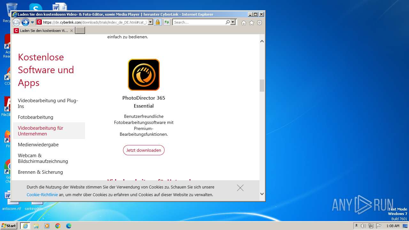Screen dimensions: 409x230
Task: Click the Kostenlose Software und Apps heading
Action: (46, 70)
